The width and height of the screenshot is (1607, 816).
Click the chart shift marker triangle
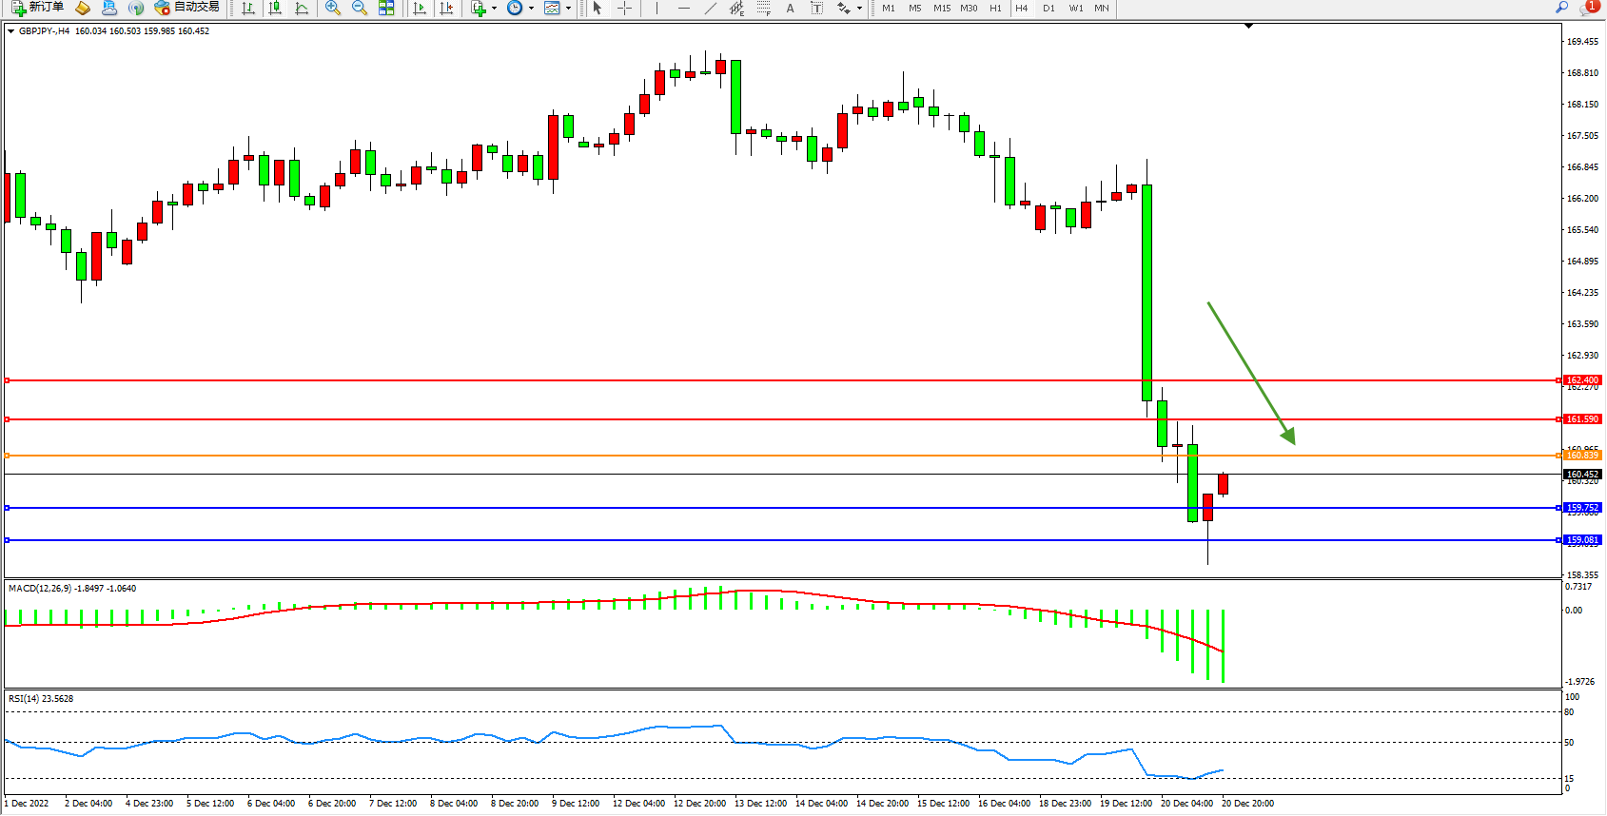1248,26
